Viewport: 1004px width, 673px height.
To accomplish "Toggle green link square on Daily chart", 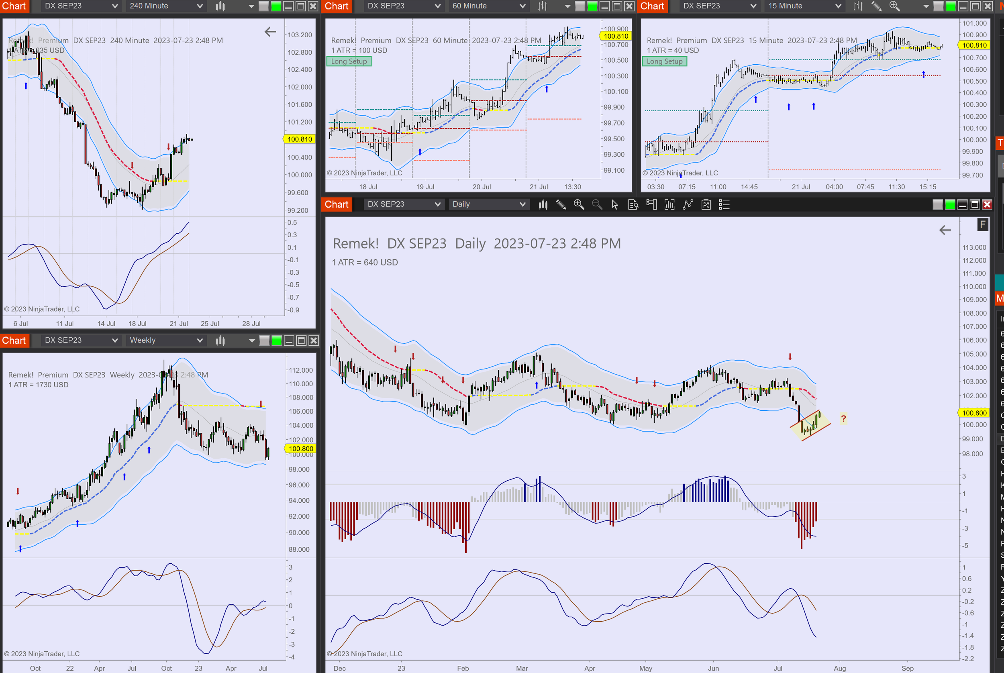I will (950, 205).
